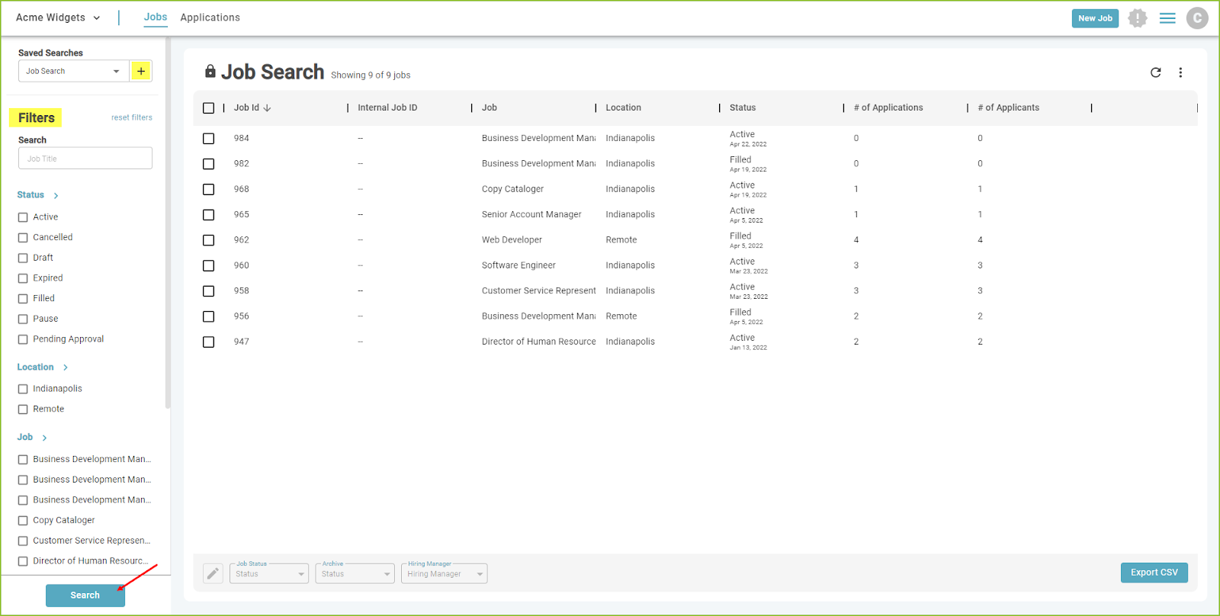
Task: Sort by the Status column header
Action: point(743,108)
